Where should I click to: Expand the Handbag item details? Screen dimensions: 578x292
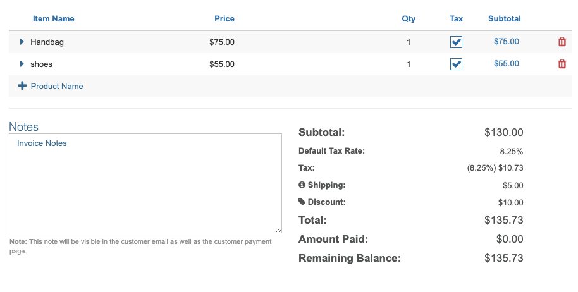pyautogui.click(x=22, y=42)
